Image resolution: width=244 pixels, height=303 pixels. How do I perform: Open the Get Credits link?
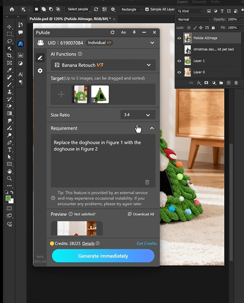[x=146, y=243]
